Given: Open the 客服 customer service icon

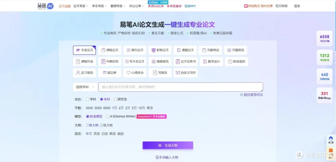Looking at the screenshot, I should (331, 138).
